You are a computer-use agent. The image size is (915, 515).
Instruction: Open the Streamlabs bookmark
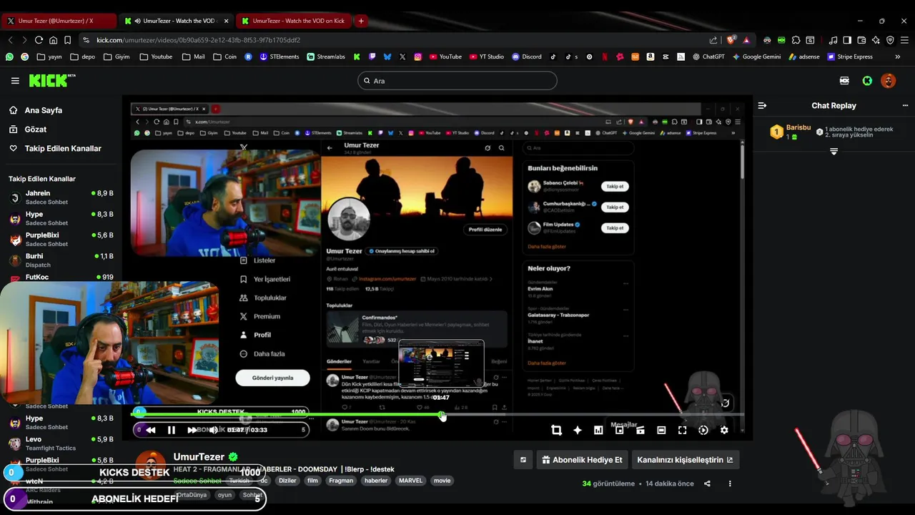[326, 57]
